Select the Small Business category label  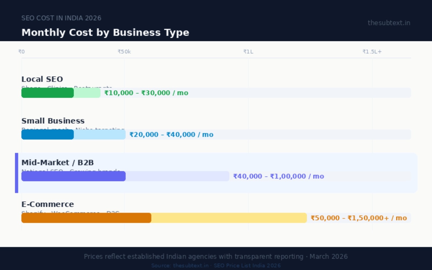point(53,121)
